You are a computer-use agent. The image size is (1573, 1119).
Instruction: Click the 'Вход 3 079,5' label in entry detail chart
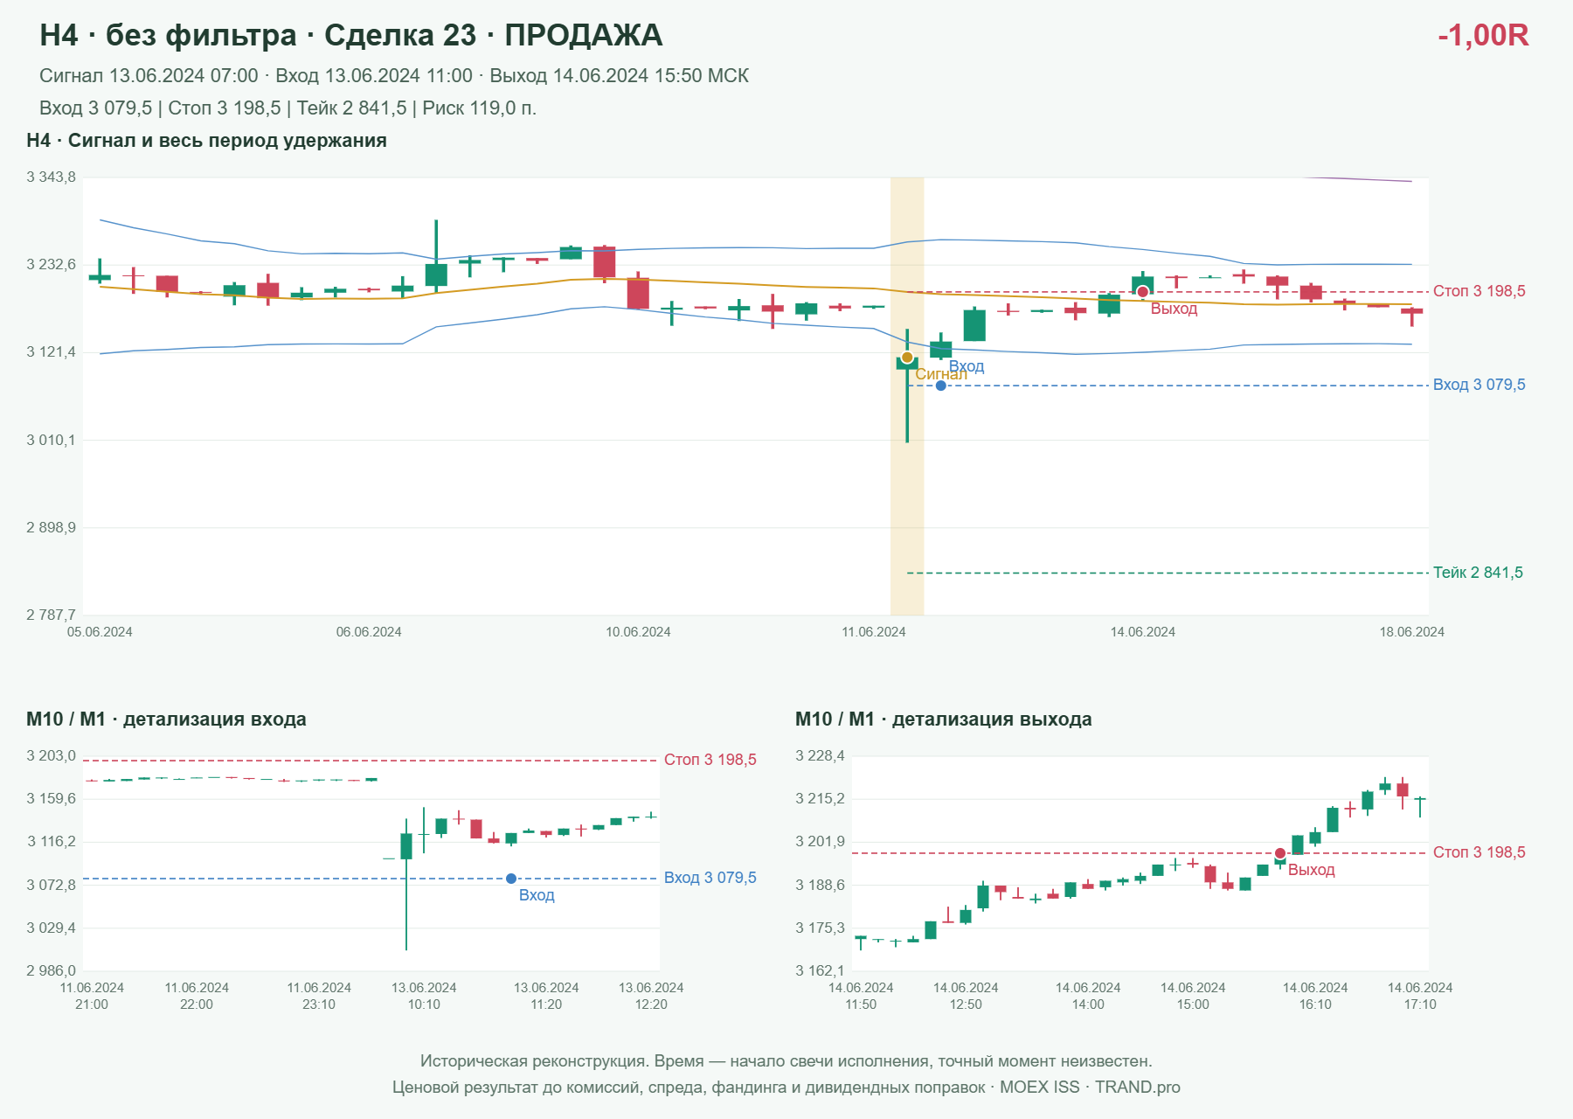(710, 878)
